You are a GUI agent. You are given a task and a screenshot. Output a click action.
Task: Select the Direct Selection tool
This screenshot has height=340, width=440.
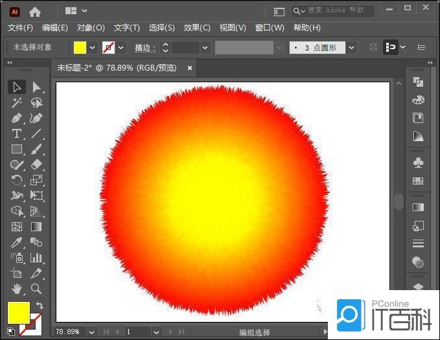click(x=37, y=87)
